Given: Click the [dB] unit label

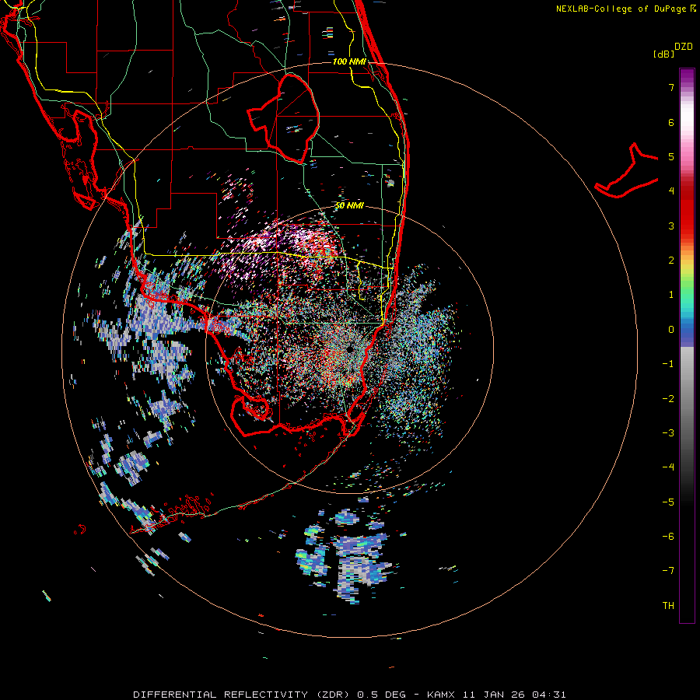Looking at the screenshot, I should (x=664, y=54).
